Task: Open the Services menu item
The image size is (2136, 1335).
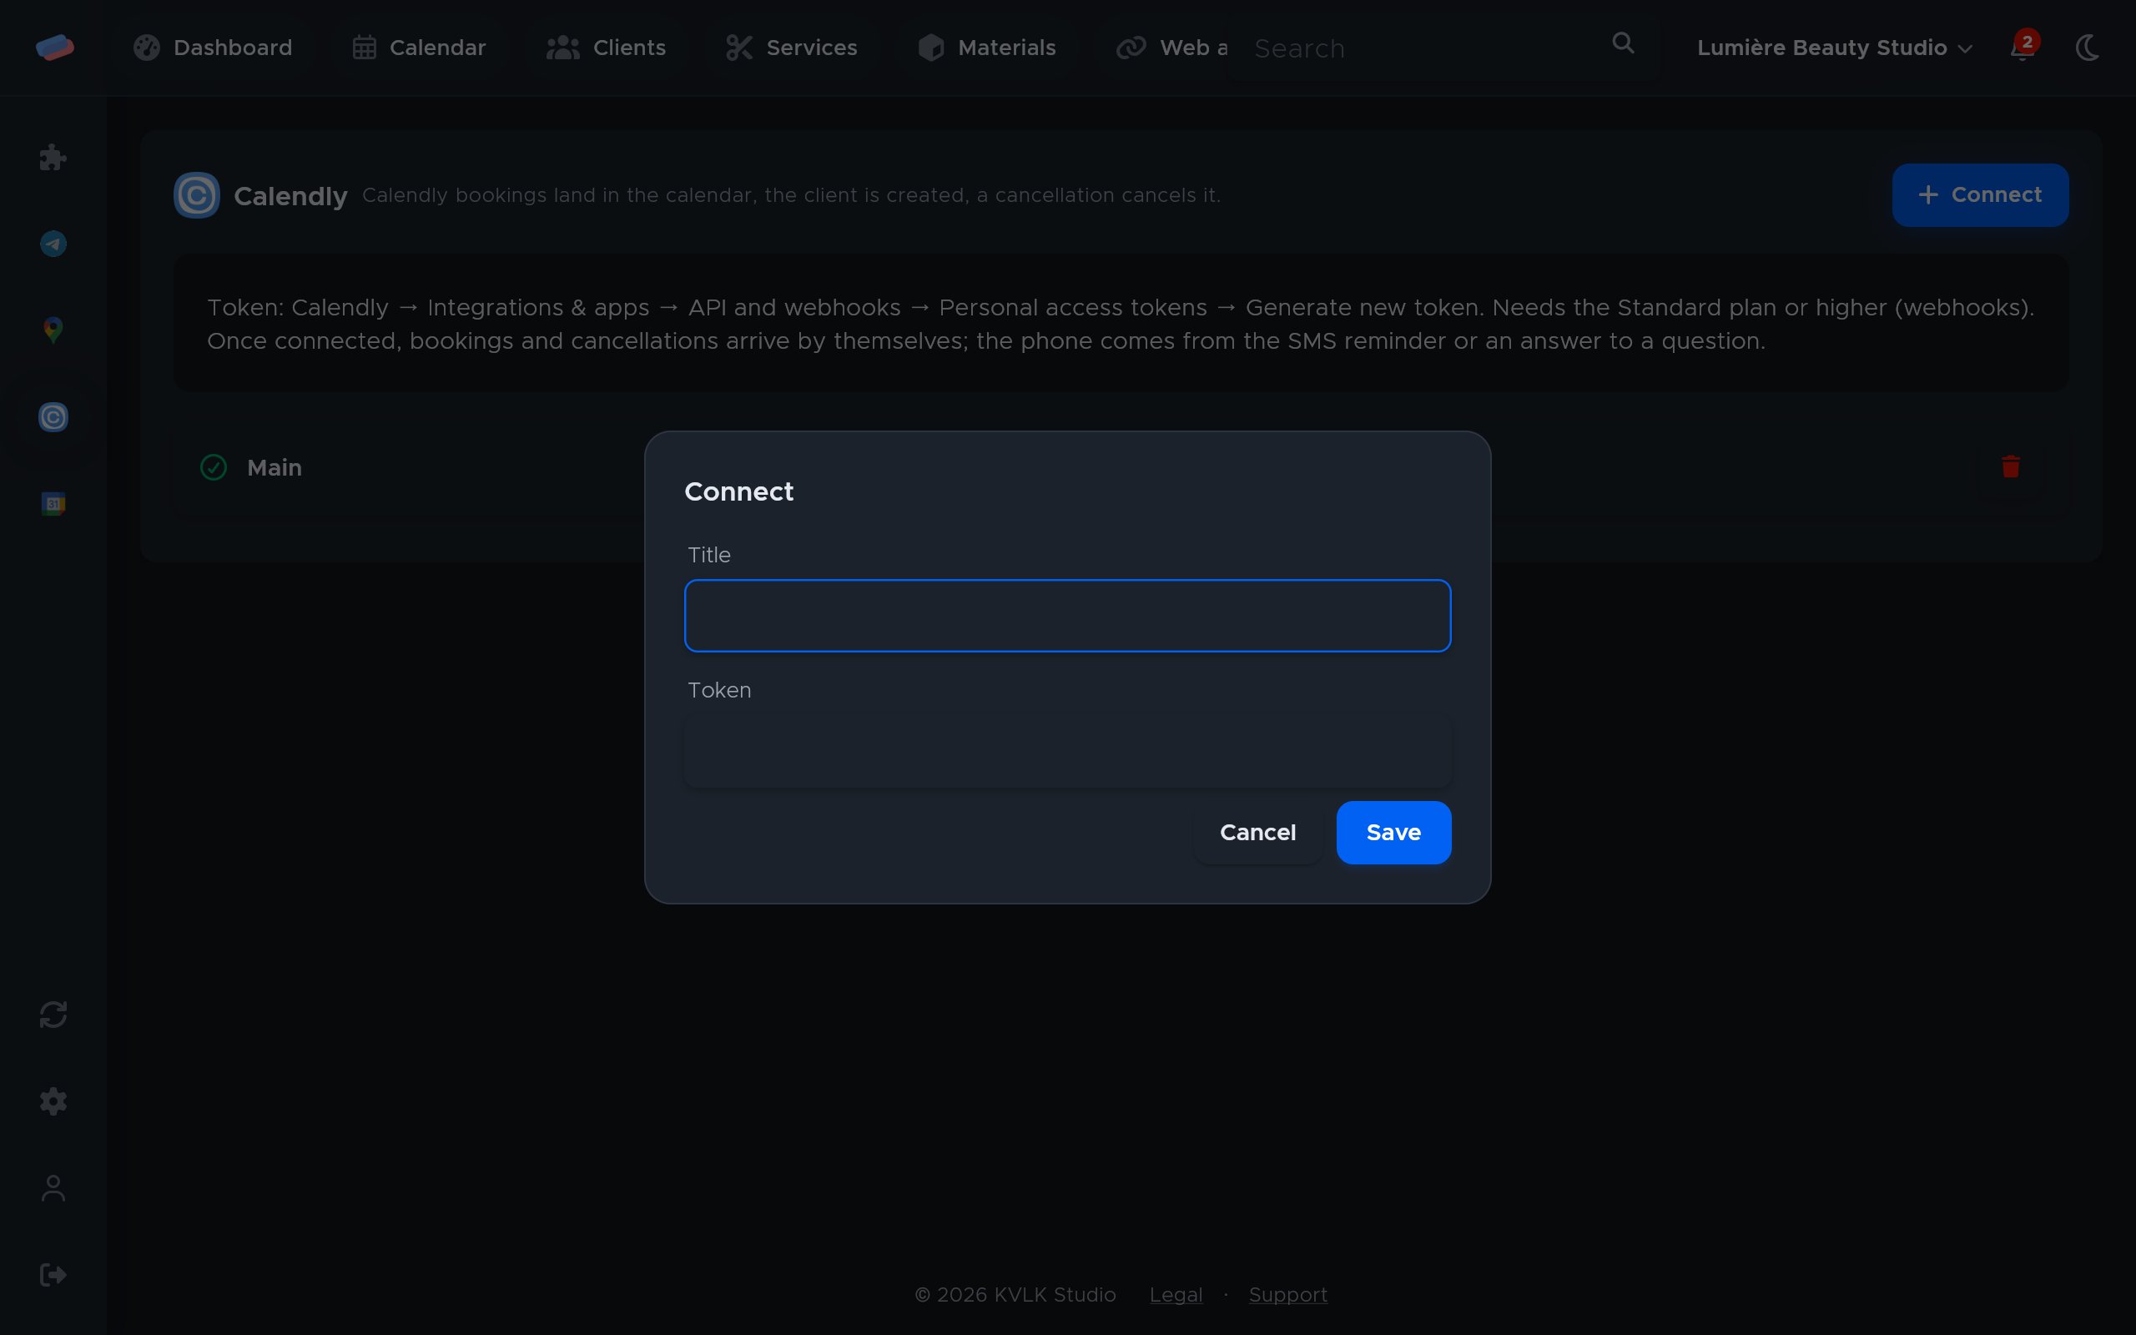Action: click(x=791, y=48)
